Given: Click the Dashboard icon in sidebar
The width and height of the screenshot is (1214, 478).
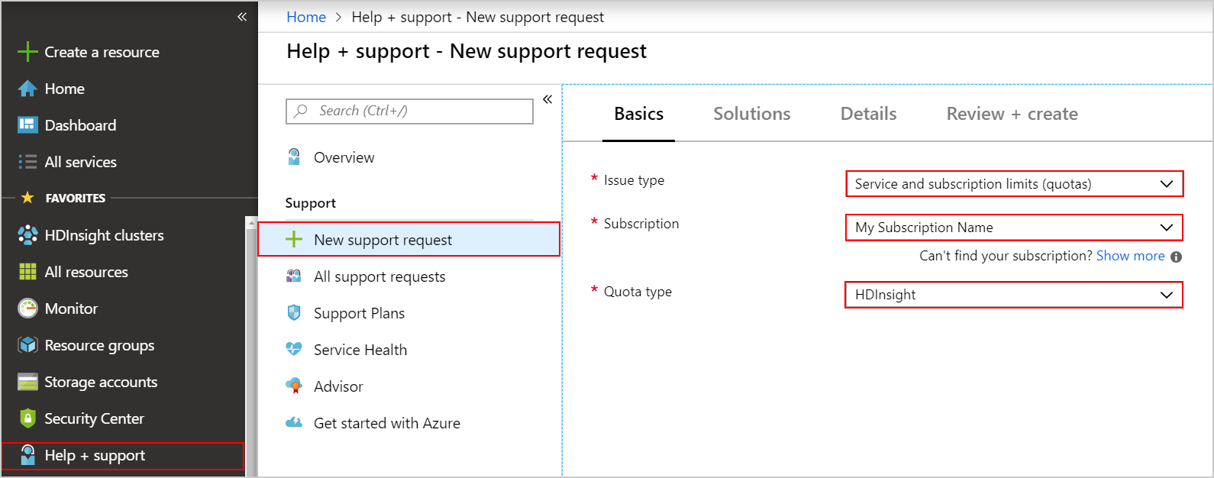Looking at the screenshot, I should click(27, 124).
